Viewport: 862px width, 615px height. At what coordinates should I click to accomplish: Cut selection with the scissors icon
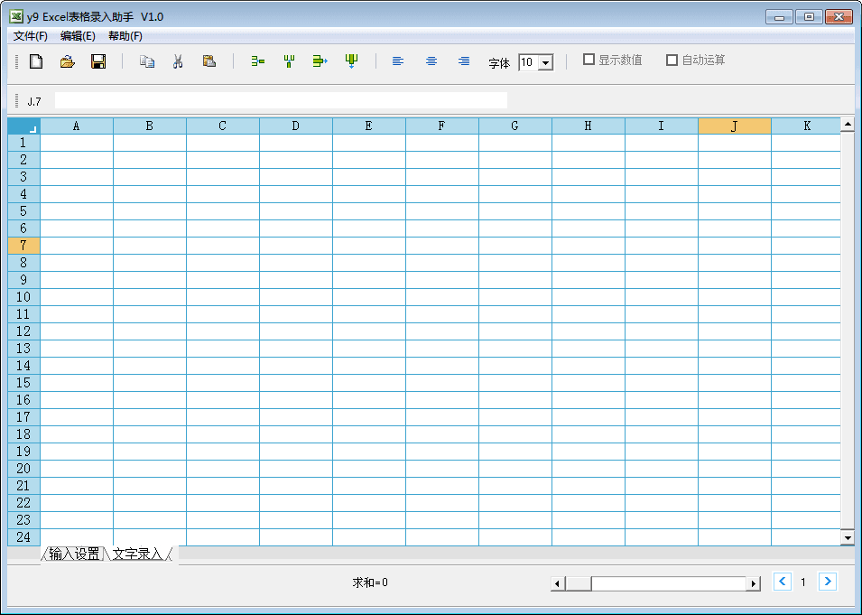tap(178, 61)
